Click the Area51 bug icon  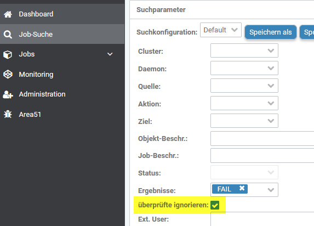[x=8, y=114]
